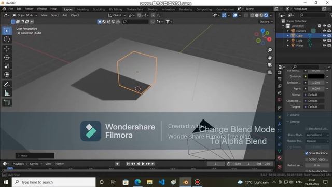The width and height of the screenshot is (332, 187).
Task: Adjust the Emission Strength value field
Action: pyautogui.click(x=316, y=83)
